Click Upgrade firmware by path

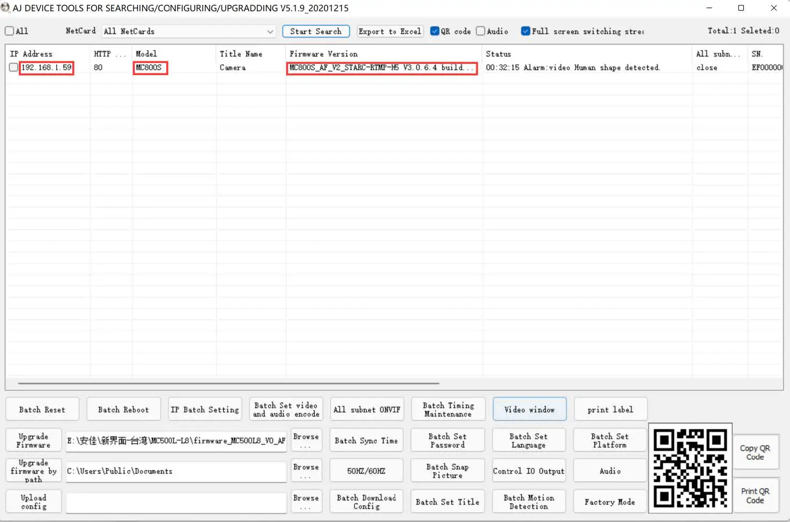coord(33,470)
